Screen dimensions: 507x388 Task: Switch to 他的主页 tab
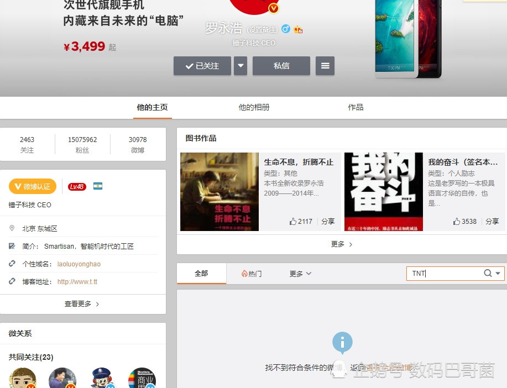click(x=152, y=107)
